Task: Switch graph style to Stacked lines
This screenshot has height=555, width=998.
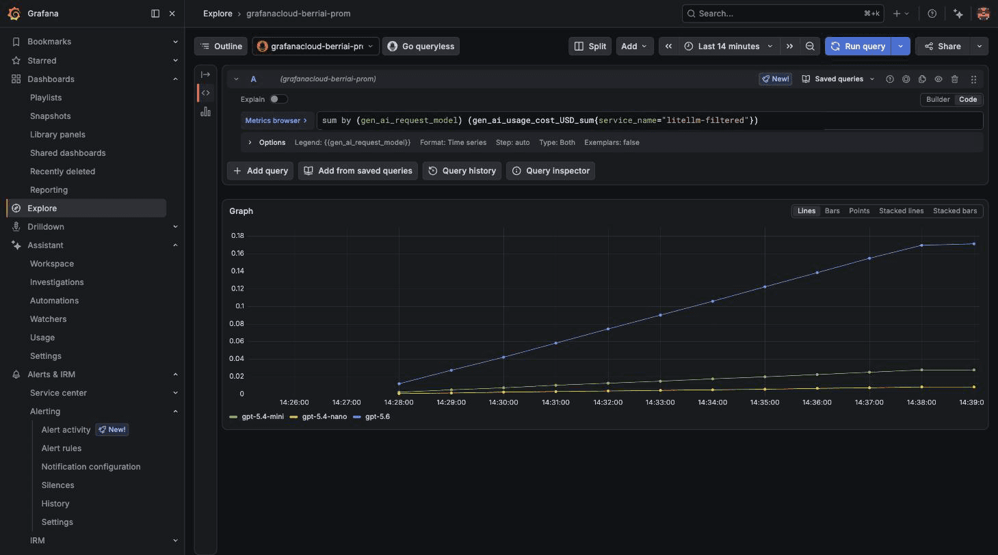Action: (901, 211)
